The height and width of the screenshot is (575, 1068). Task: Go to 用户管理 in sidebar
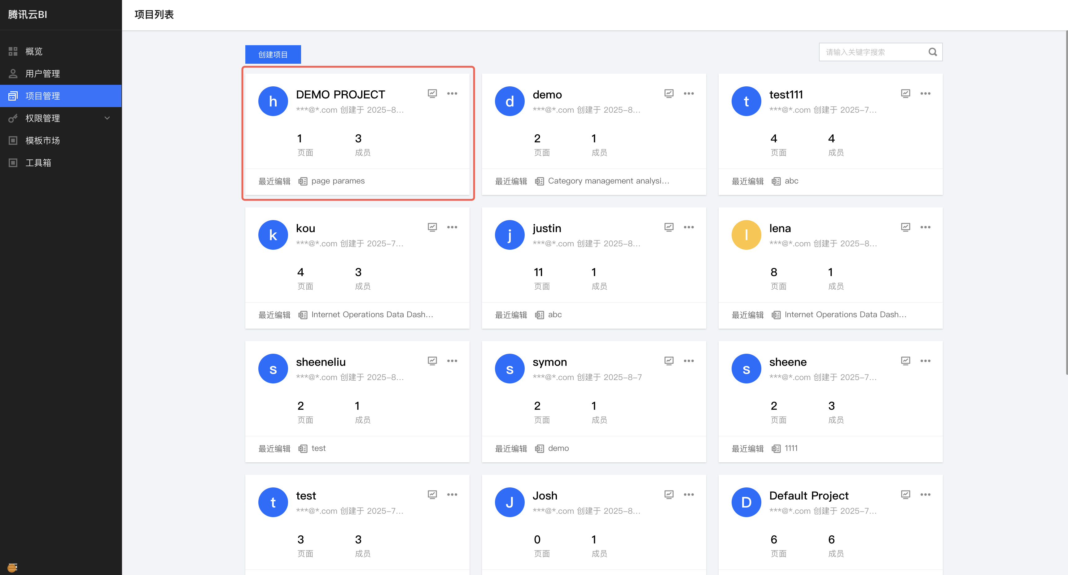42,74
